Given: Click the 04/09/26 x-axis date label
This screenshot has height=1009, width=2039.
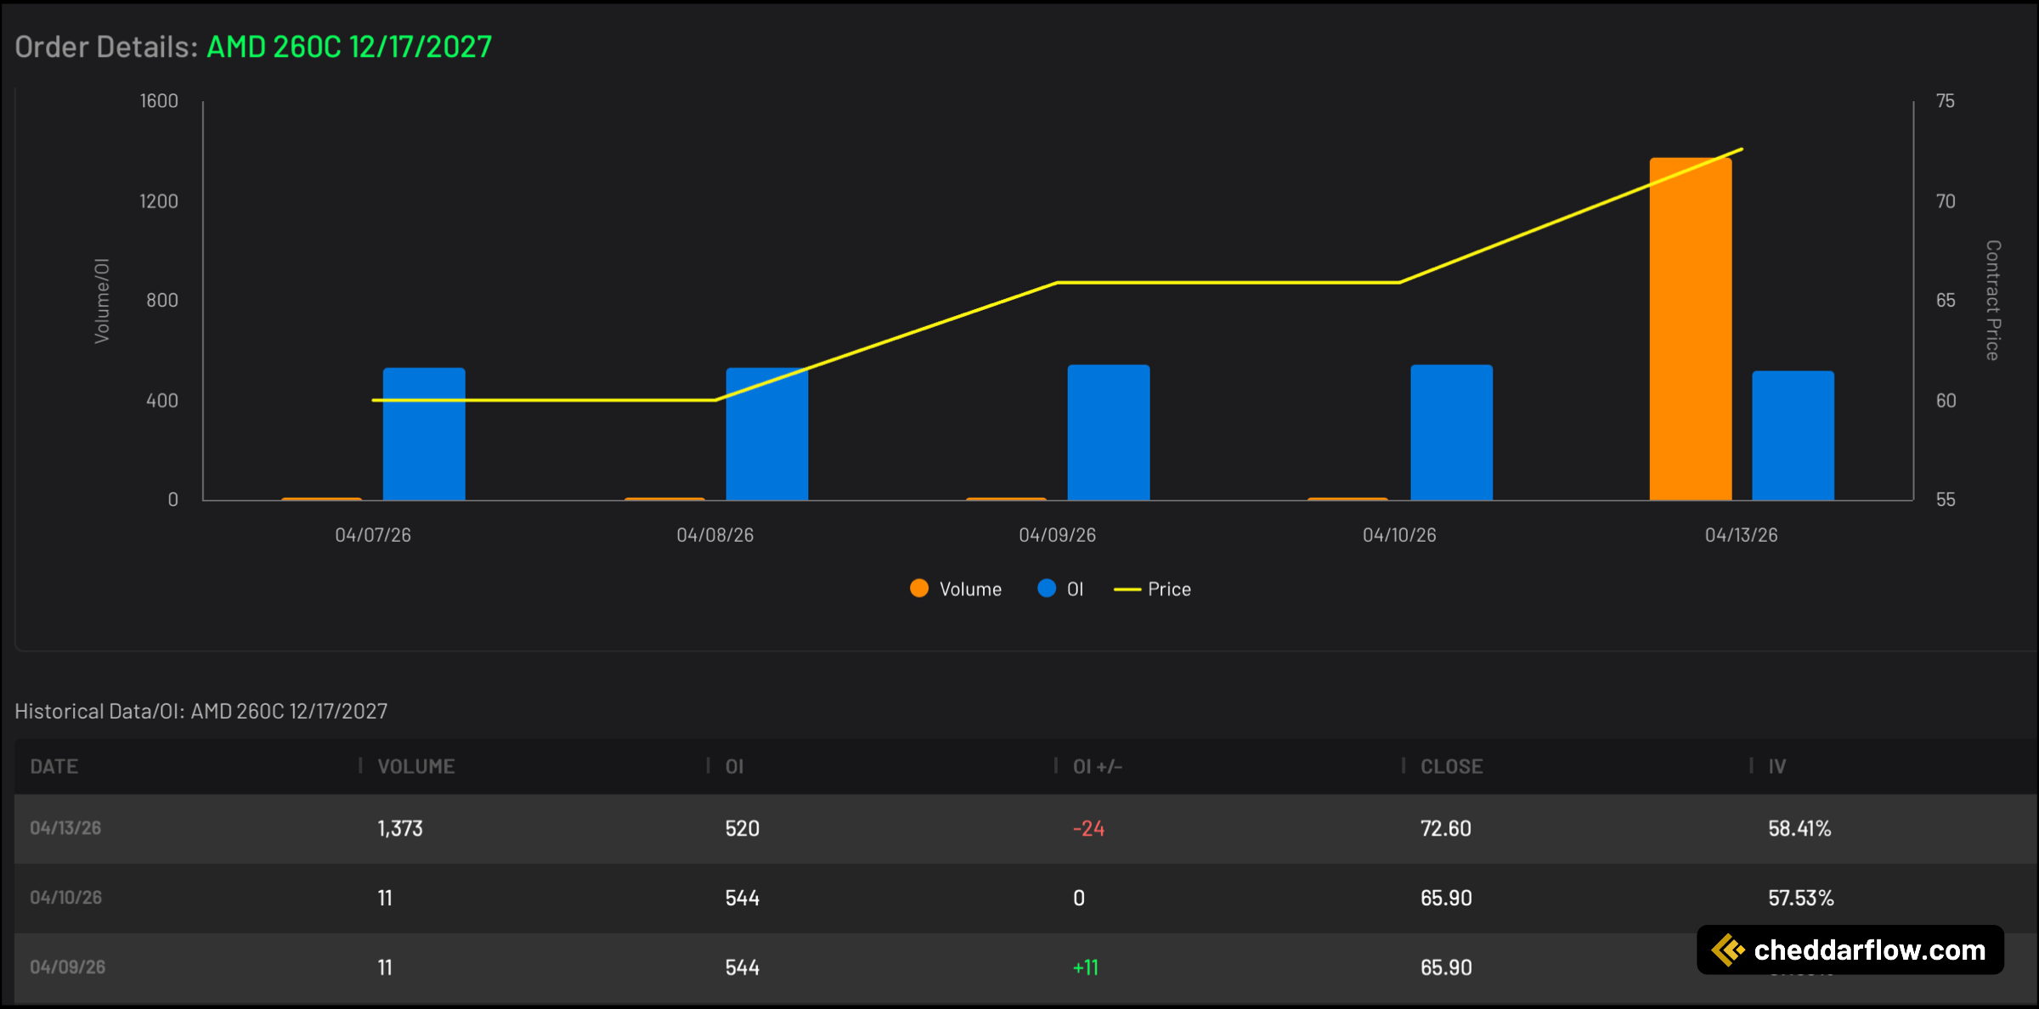Looking at the screenshot, I should click(1058, 535).
